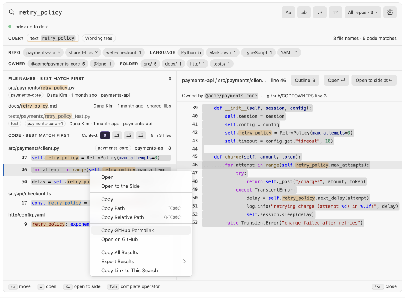The width and height of the screenshot is (405, 298).
Task: Click the payments-core +1 tag
Action: [x=45, y=124]
